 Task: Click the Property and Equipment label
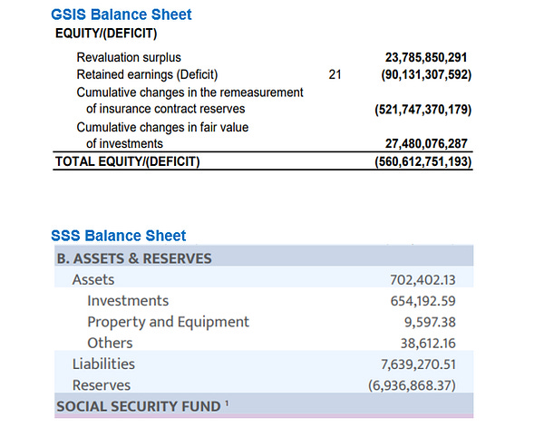click(169, 322)
